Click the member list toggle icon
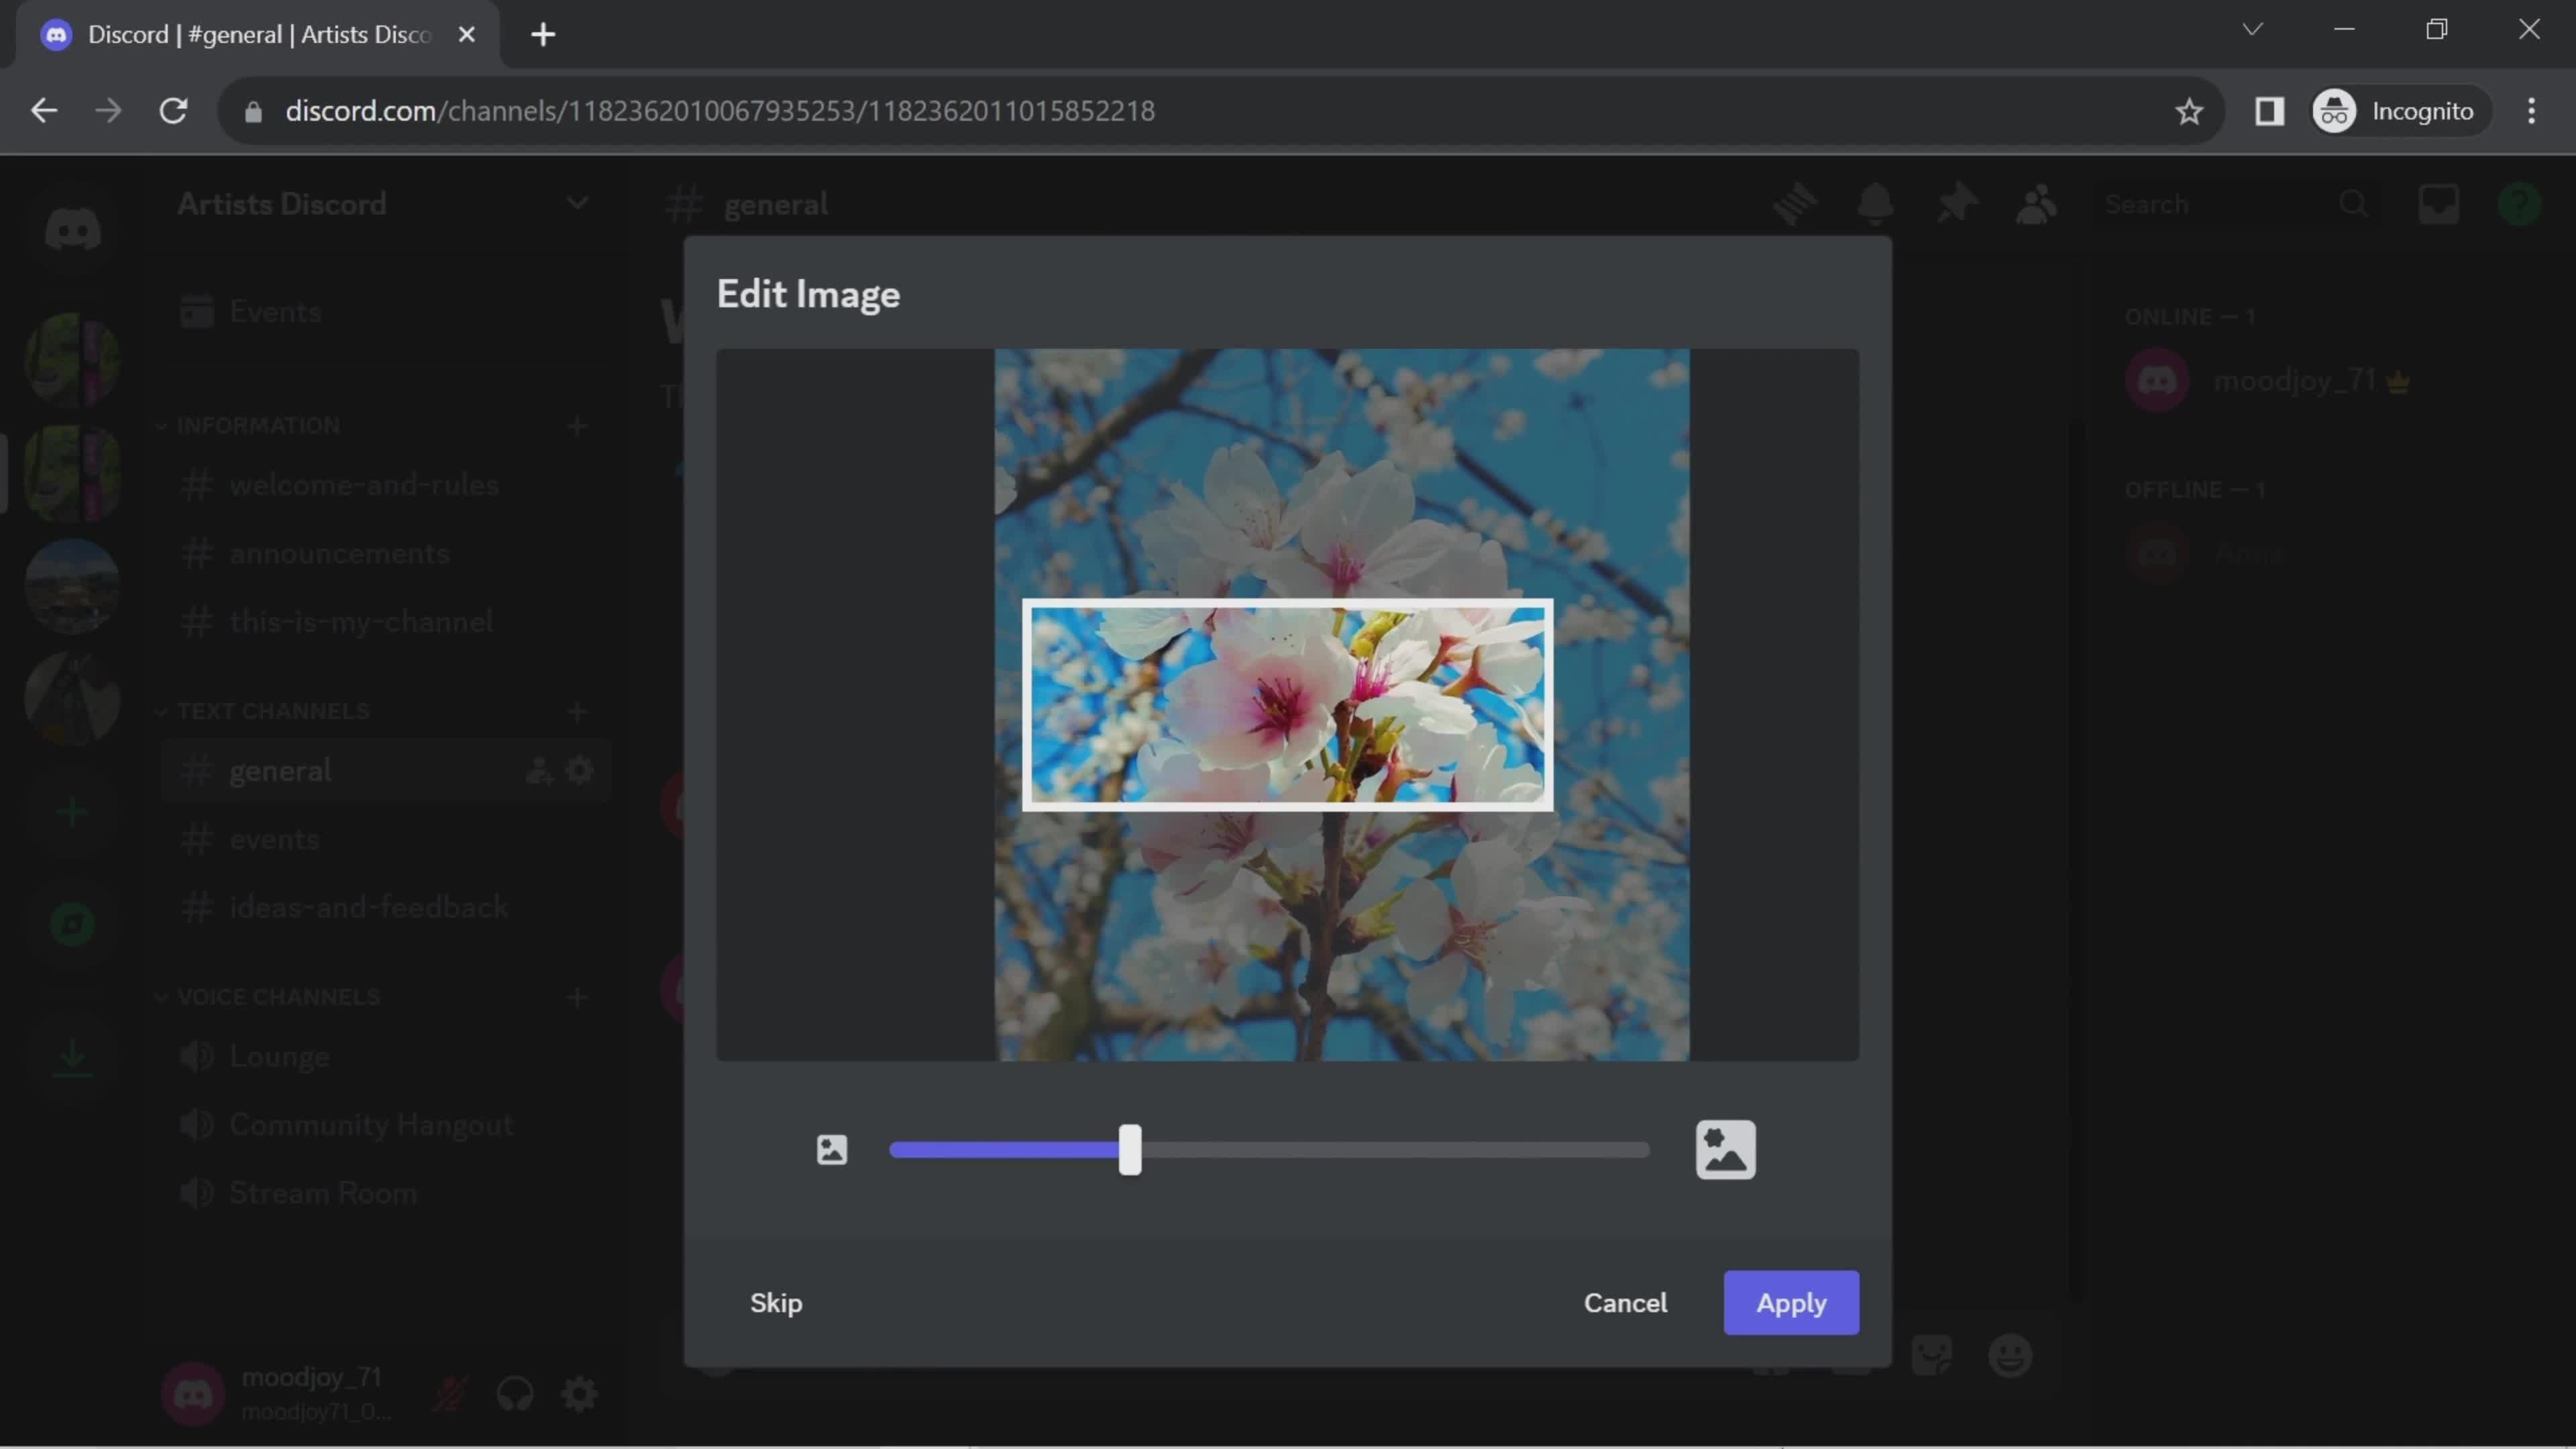2576x1449 pixels. click(2035, 202)
